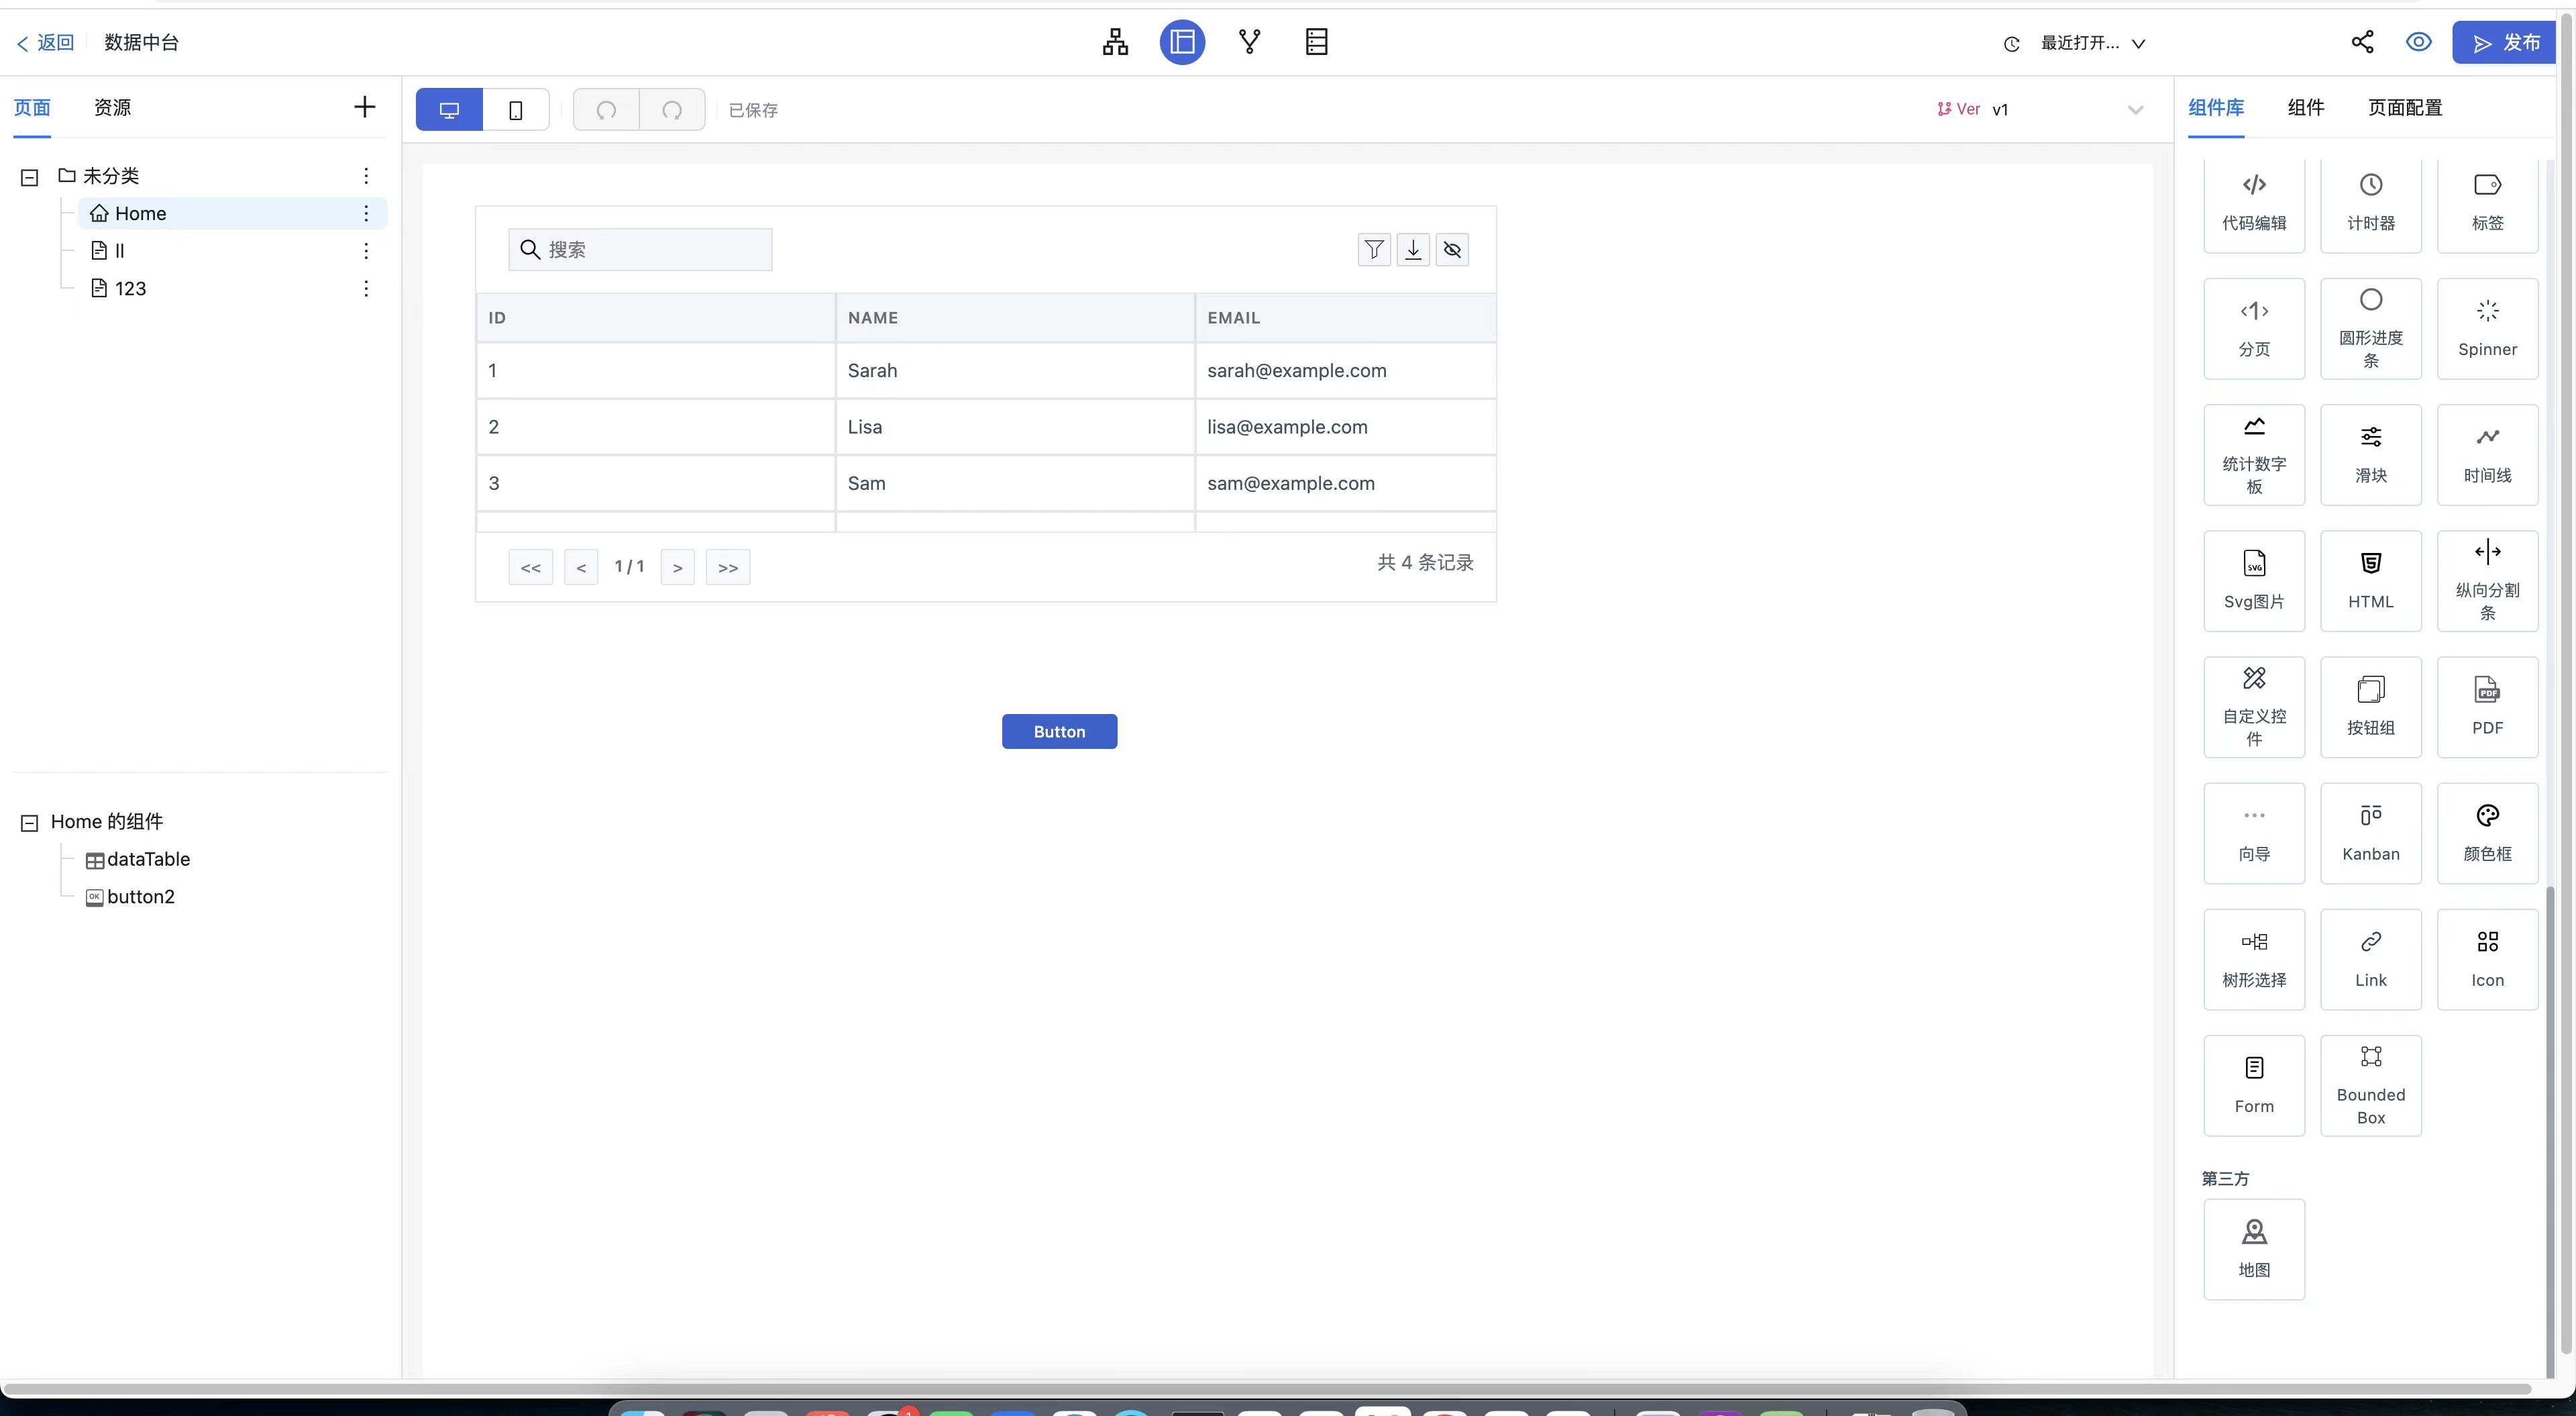Switch to the 页面 tab

(x=32, y=107)
